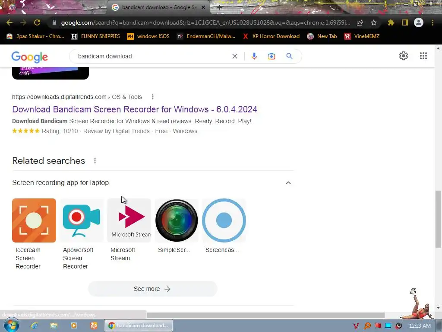This screenshot has height=332, width=442.
Task: Open the Extensions puzzle icon
Action: tap(391, 22)
